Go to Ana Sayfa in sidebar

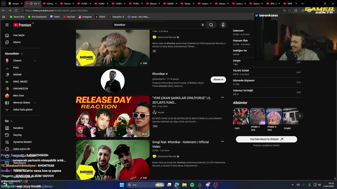click(x=18, y=35)
